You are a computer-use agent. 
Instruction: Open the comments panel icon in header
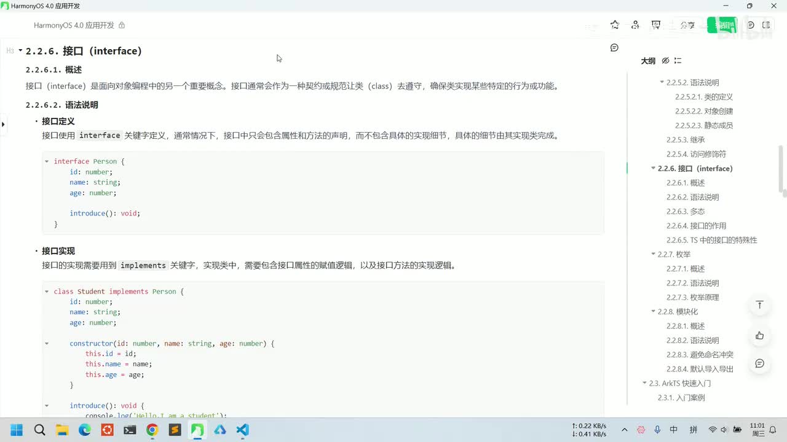pos(751,25)
